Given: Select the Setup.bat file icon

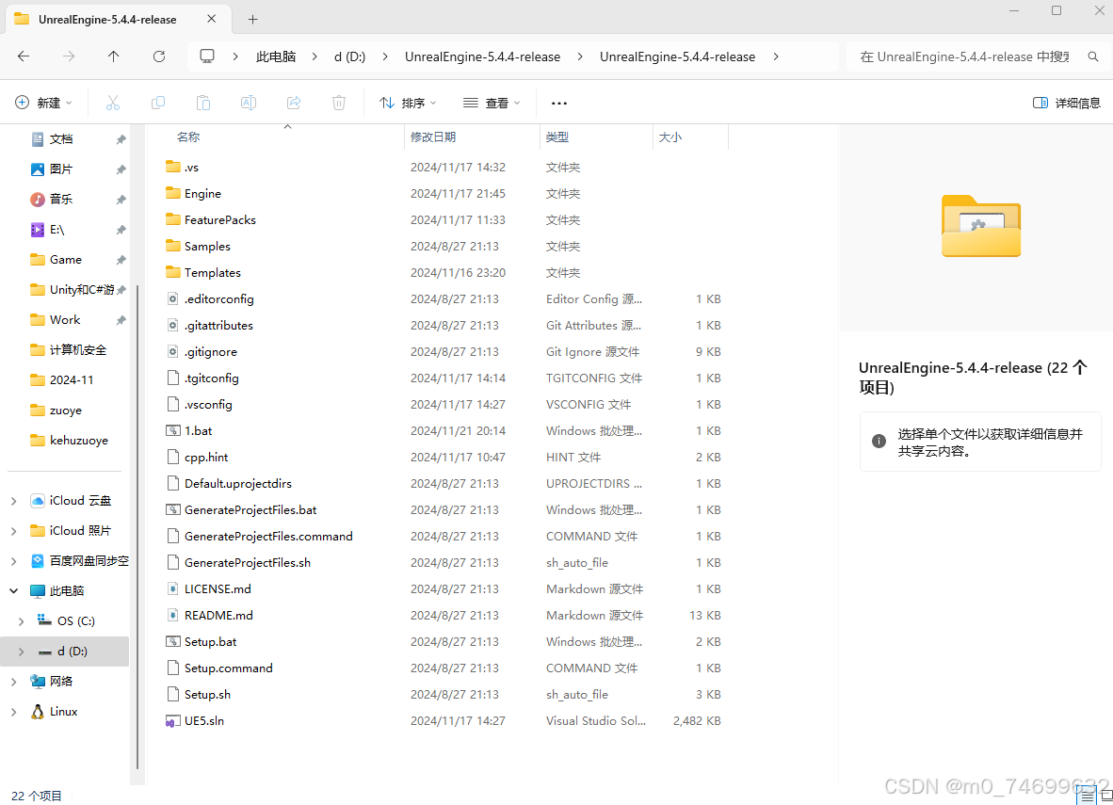Looking at the screenshot, I should (x=172, y=642).
